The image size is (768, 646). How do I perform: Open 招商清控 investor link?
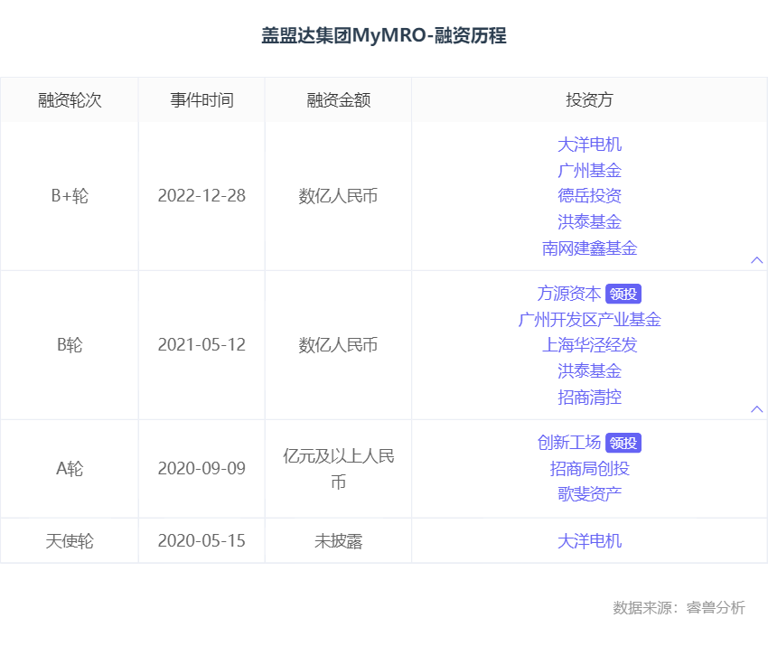pyautogui.click(x=589, y=397)
